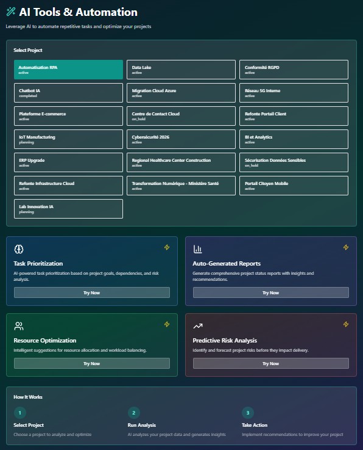Click lightning bolt icon on Predictive Risk Analysis card

(346, 324)
